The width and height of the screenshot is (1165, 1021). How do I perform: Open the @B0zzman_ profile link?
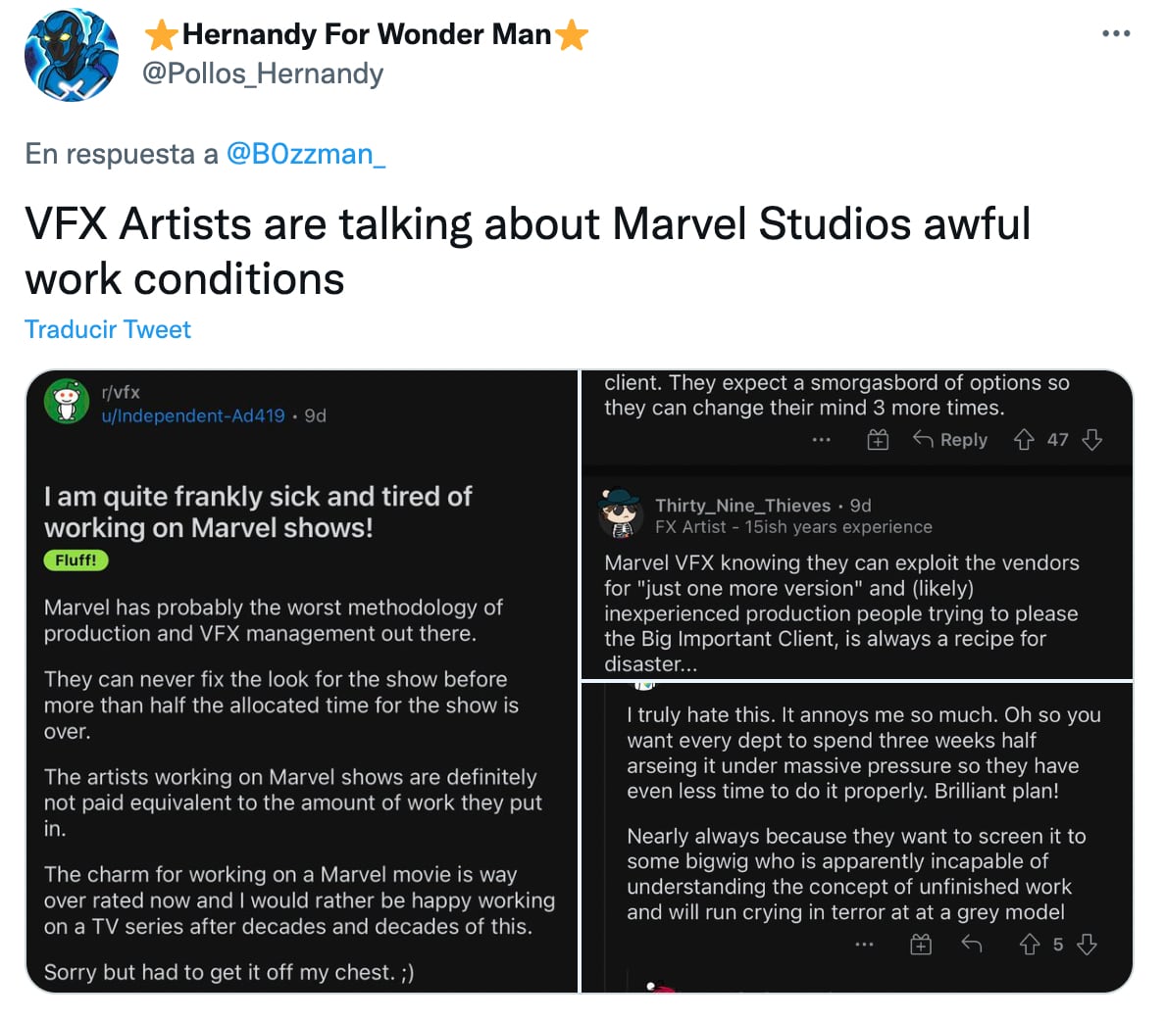(307, 153)
